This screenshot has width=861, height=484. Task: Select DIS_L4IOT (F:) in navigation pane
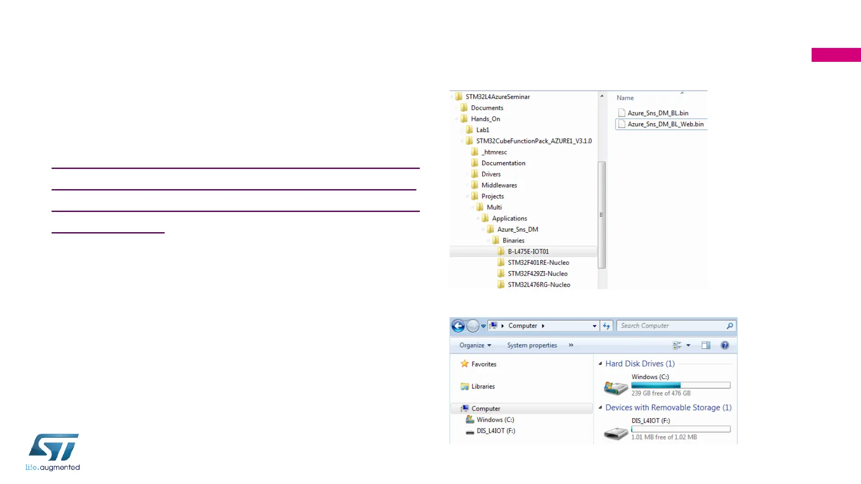pos(496,431)
